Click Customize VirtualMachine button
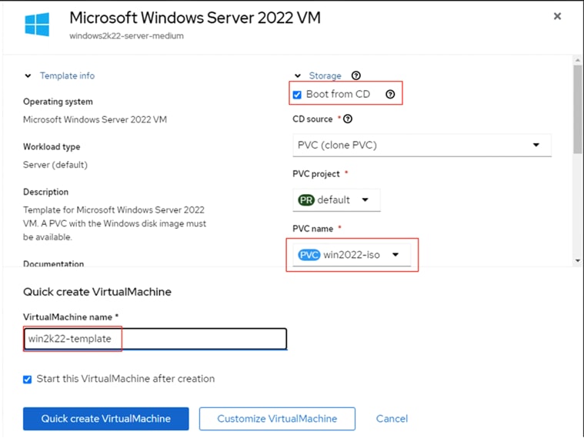Screen dimensions: 584x445 tap(277, 419)
